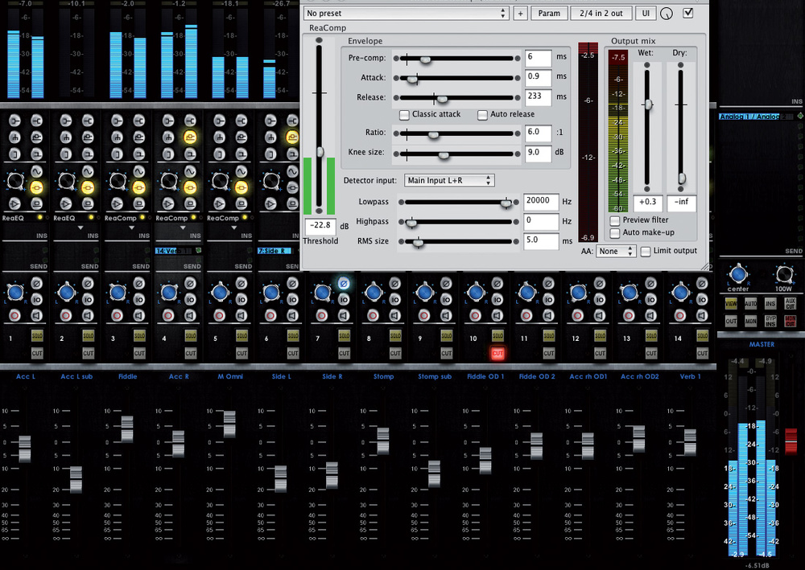The height and width of the screenshot is (570, 805).
Task: Toggle input monitoring speaker on track 5
Action: [242, 315]
